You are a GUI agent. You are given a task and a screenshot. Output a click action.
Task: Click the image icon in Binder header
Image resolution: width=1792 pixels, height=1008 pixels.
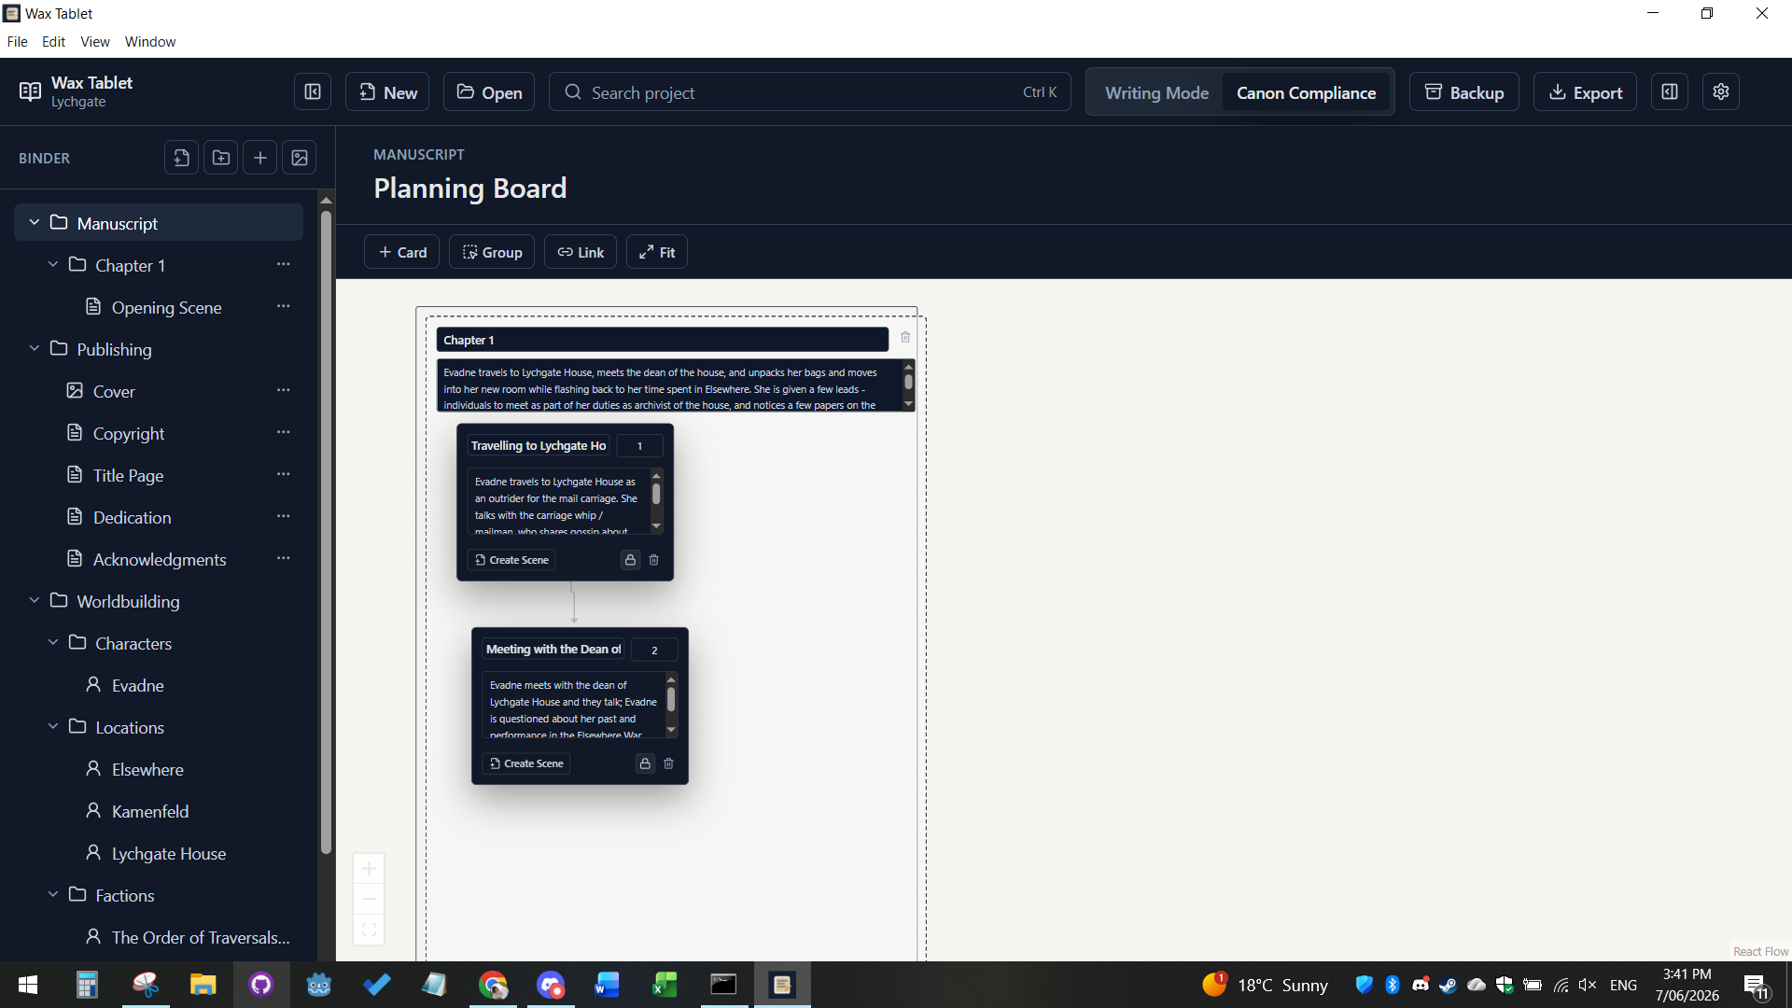tap(300, 158)
